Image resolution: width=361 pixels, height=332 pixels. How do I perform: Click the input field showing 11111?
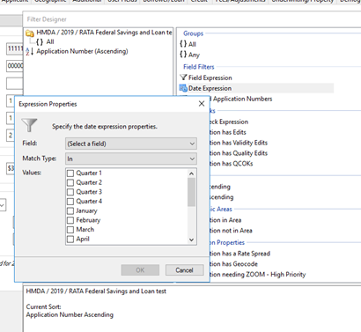(x=15, y=48)
